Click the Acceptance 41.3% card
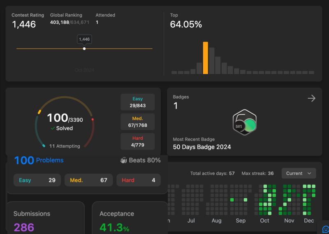 pos(130,218)
